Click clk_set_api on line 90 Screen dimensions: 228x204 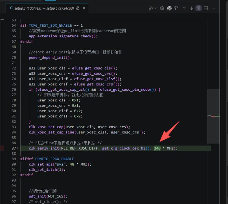click(x=41, y=164)
